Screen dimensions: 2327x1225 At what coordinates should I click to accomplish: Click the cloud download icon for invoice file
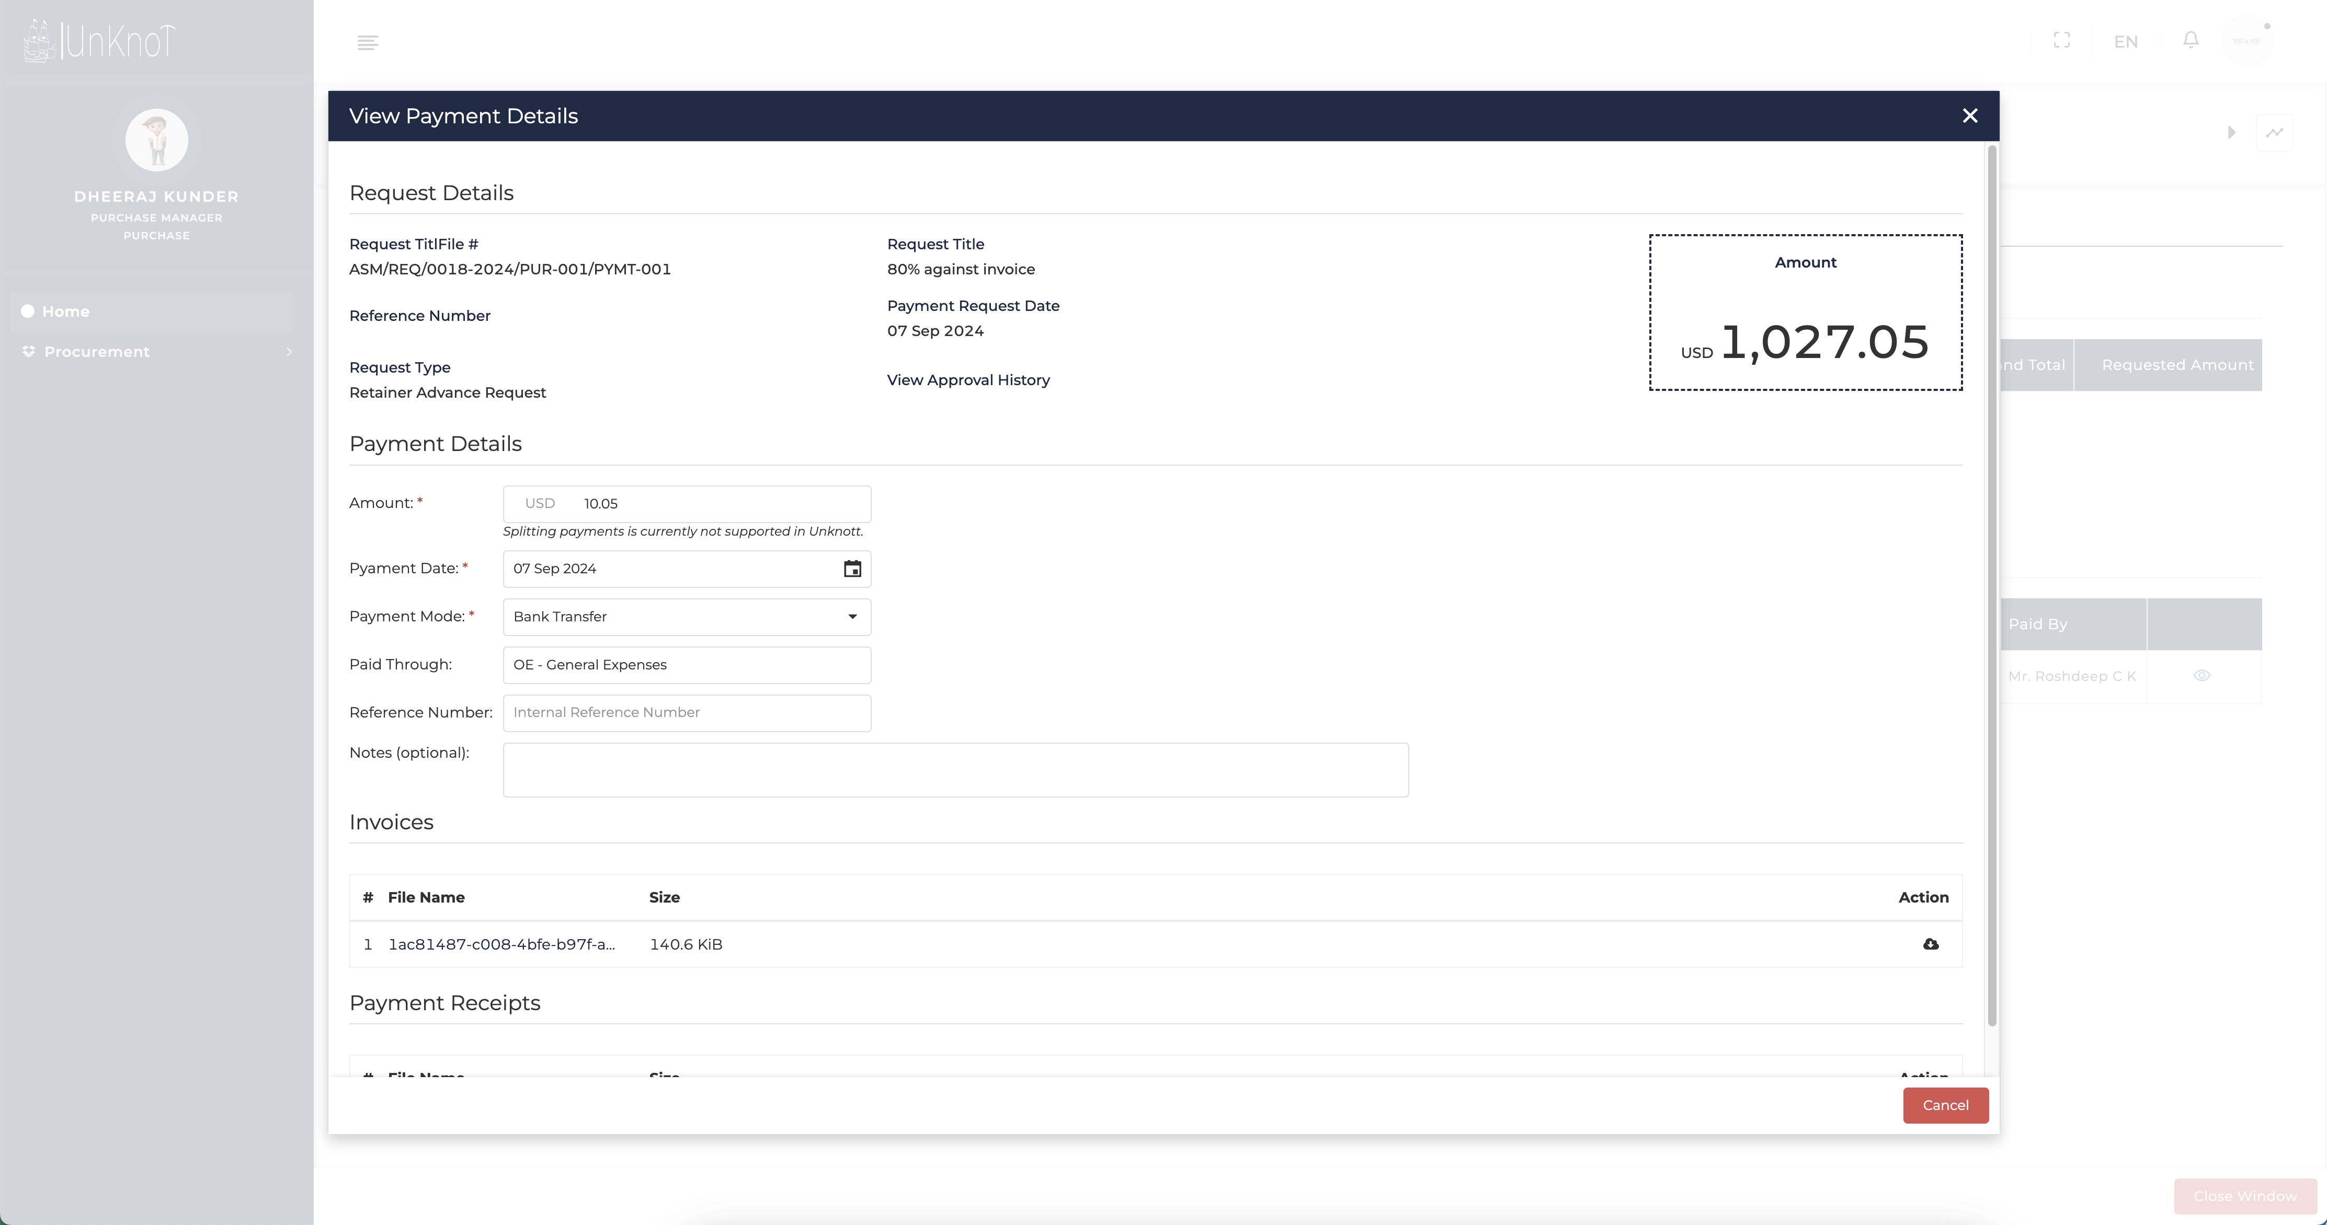coord(1931,944)
